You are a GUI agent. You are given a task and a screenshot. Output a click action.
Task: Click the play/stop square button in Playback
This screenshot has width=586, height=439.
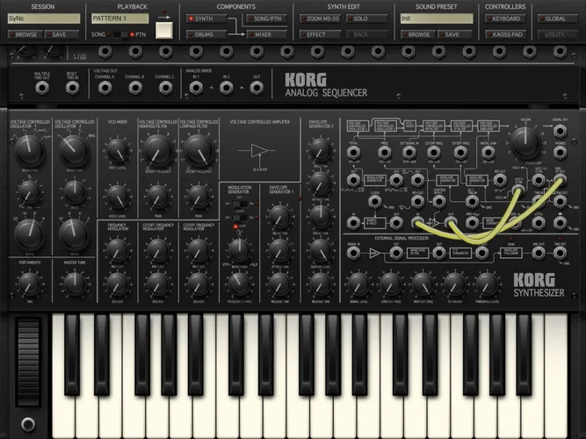tap(164, 30)
